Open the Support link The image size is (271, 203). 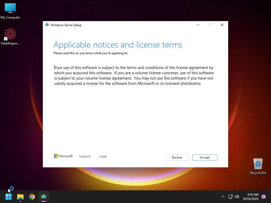(85, 156)
